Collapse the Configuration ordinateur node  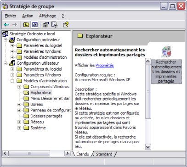click(6, 40)
